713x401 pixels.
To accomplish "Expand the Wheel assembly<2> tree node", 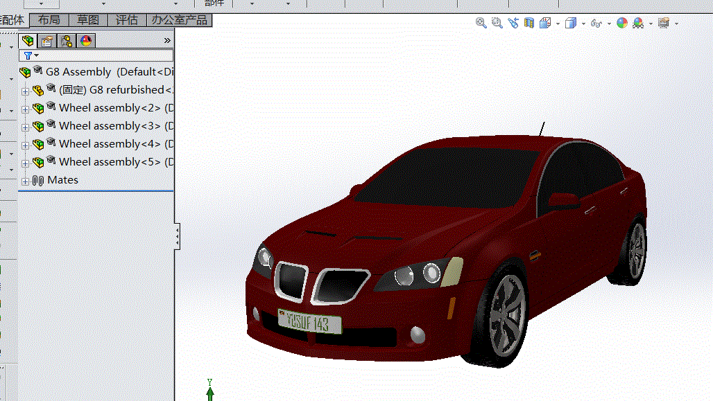I will (25, 109).
